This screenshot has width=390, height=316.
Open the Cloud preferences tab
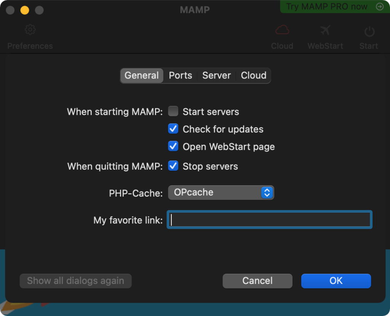pyautogui.click(x=253, y=75)
